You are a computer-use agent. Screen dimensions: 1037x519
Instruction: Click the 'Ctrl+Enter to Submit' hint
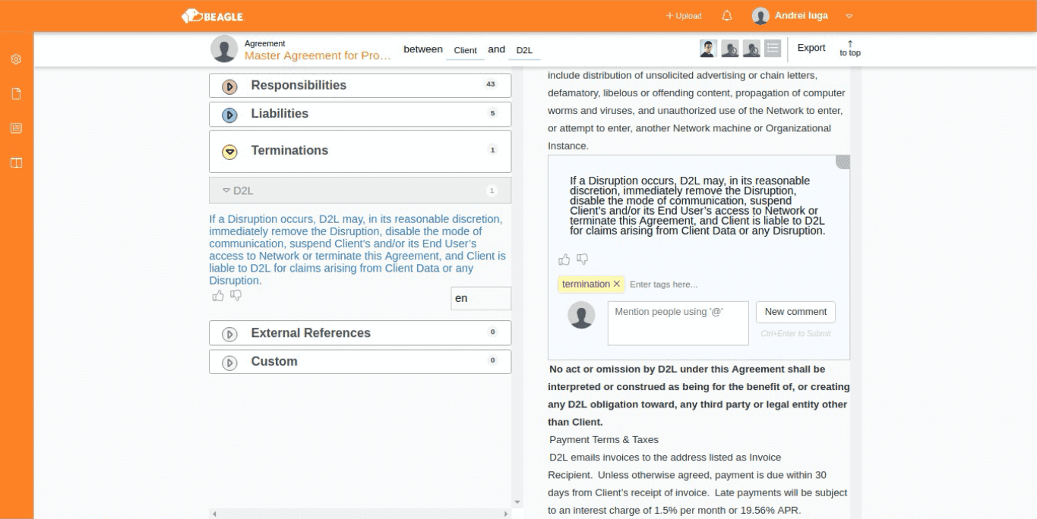point(796,333)
